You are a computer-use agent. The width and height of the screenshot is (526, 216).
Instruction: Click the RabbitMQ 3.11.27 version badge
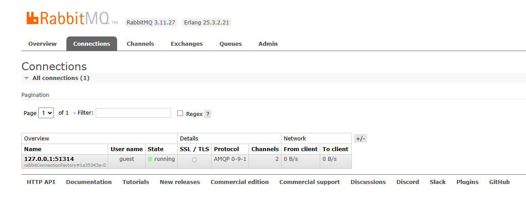click(x=151, y=22)
